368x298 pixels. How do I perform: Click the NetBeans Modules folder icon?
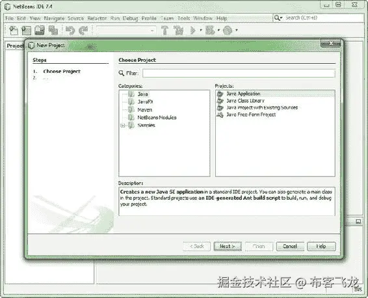[131, 118]
